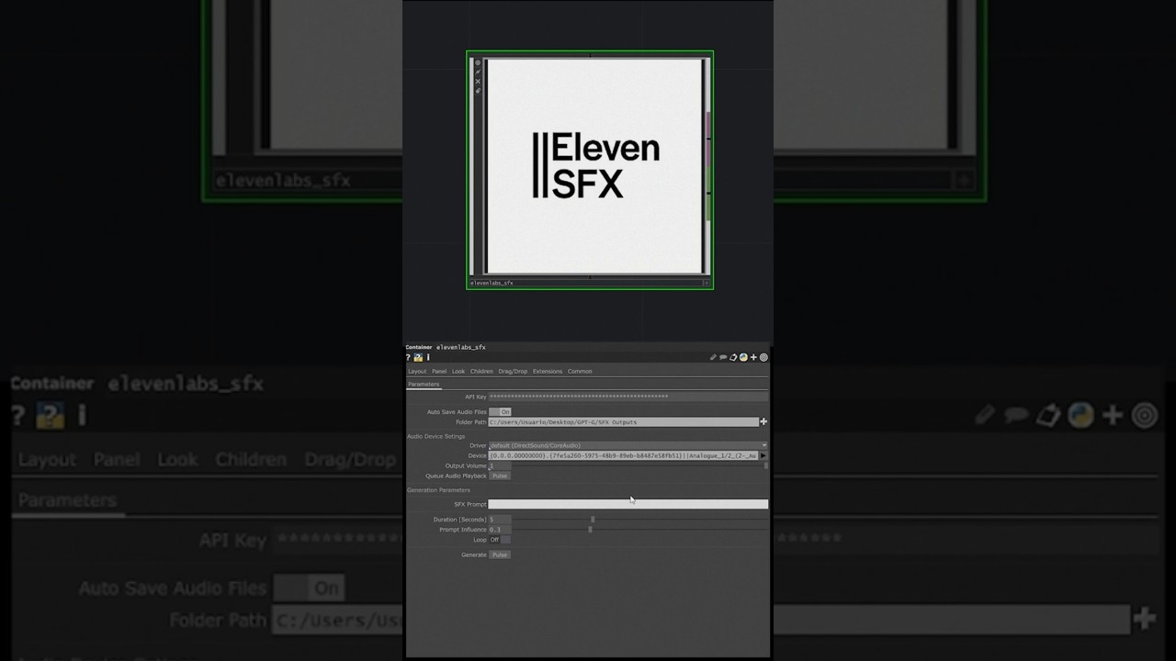Switch to the Panel tab
The height and width of the screenshot is (661, 1176).
[x=439, y=371]
